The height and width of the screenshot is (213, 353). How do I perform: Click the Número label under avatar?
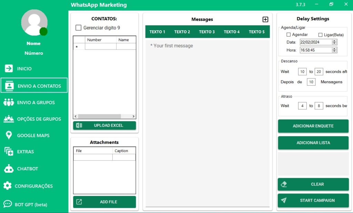point(34,53)
